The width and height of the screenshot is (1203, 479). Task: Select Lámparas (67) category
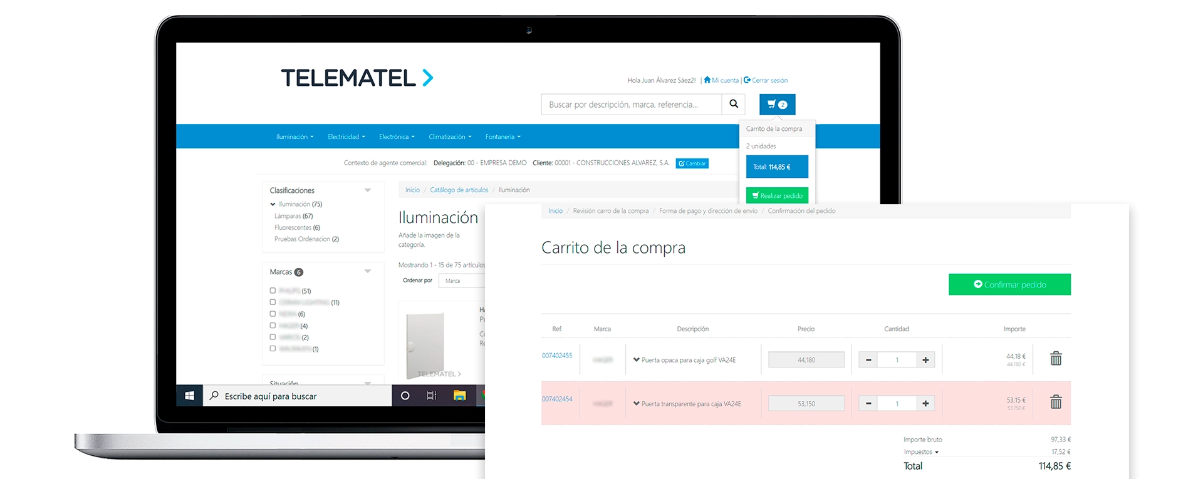coord(293,216)
